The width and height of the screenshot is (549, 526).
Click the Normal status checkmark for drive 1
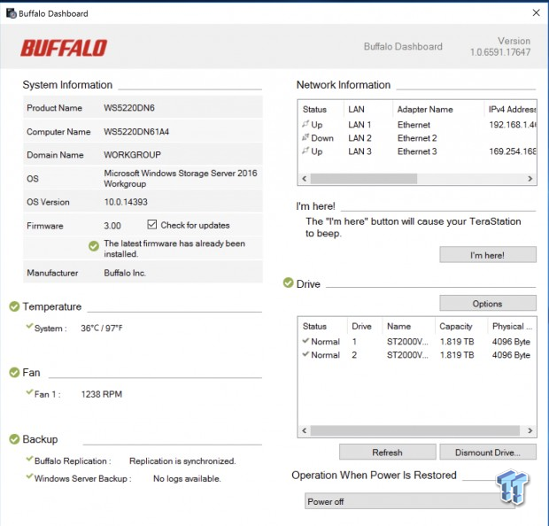click(x=306, y=340)
